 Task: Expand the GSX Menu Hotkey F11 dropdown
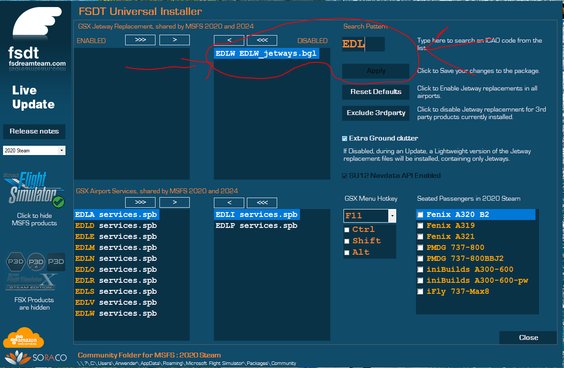392,216
